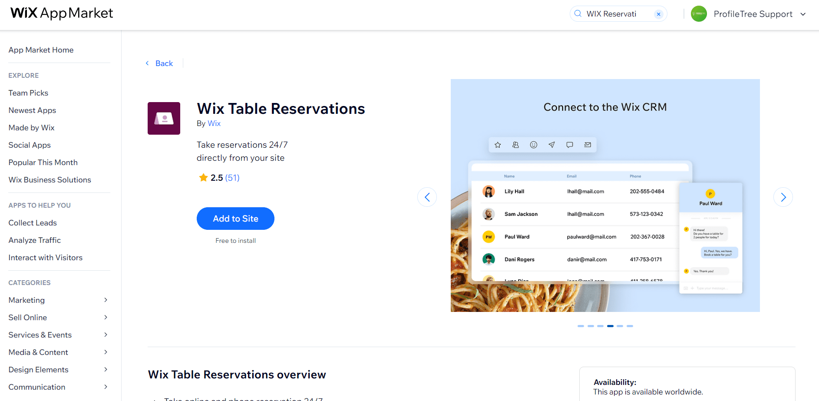Show the next carousel image
The image size is (819, 401).
tap(783, 197)
